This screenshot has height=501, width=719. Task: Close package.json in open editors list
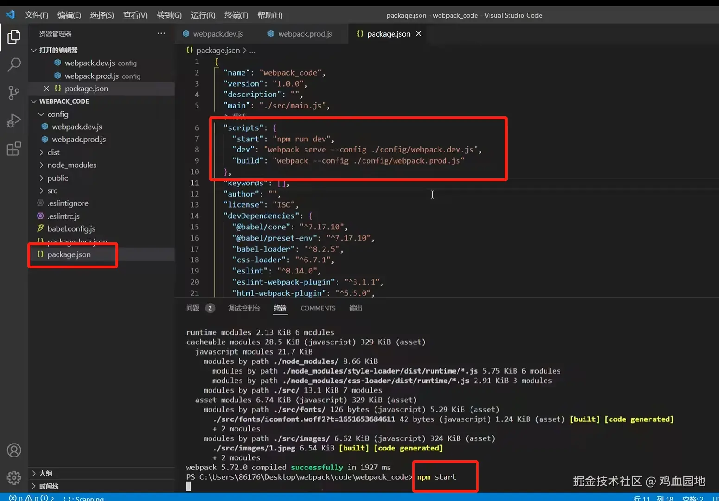pyautogui.click(x=46, y=89)
